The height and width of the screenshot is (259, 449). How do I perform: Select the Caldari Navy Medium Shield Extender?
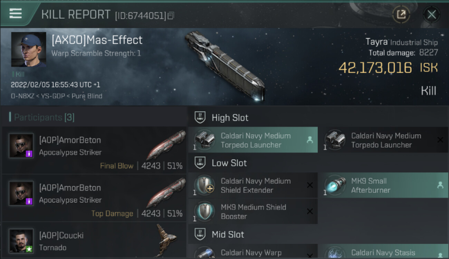click(253, 185)
